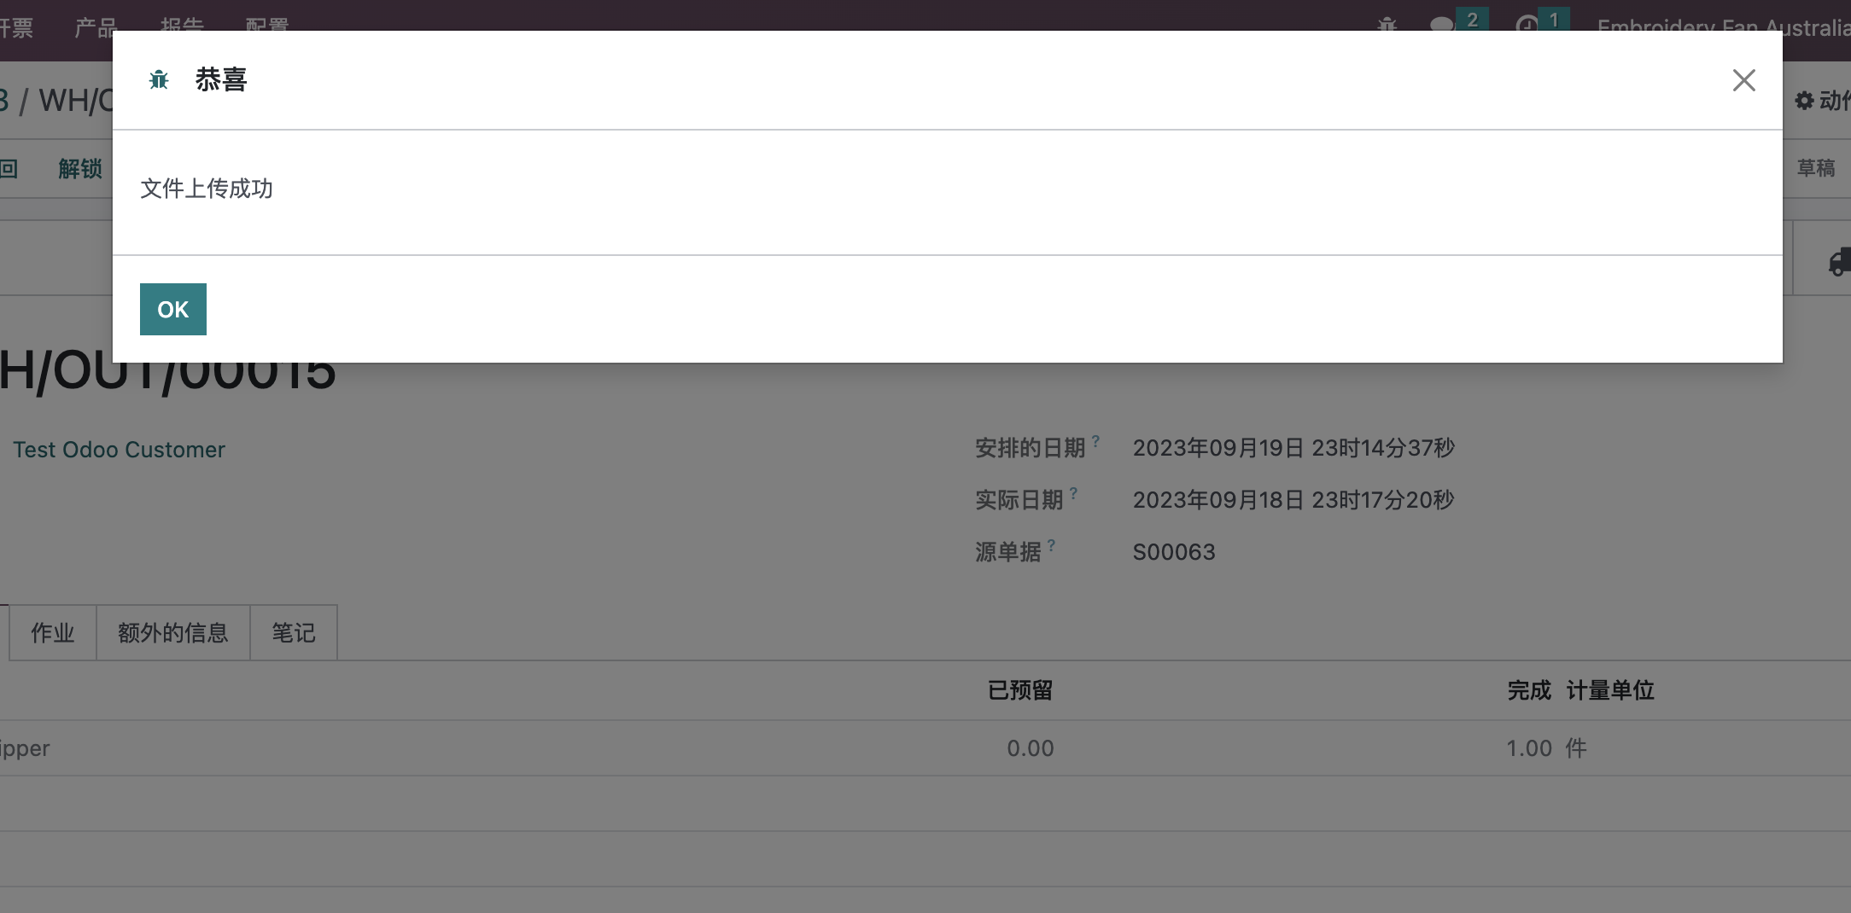1851x913 pixels.
Task: Switch to the 额外的信息 tab
Action: click(x=173, y=632)
